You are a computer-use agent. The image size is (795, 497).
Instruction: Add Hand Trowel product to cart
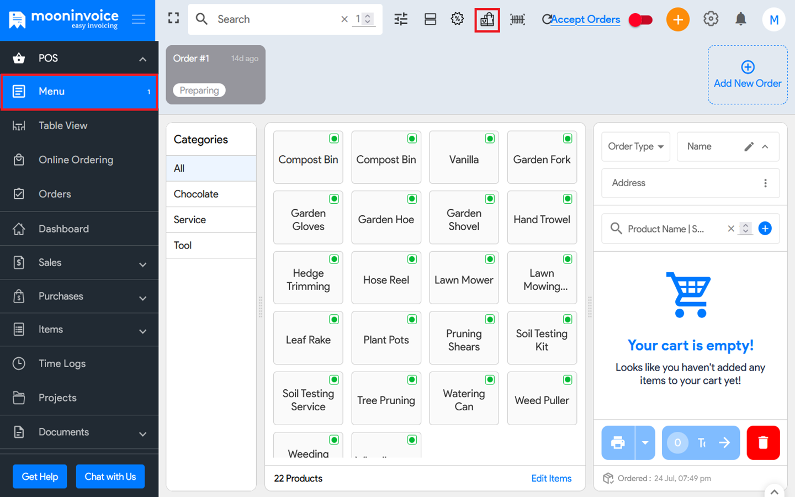542,220
